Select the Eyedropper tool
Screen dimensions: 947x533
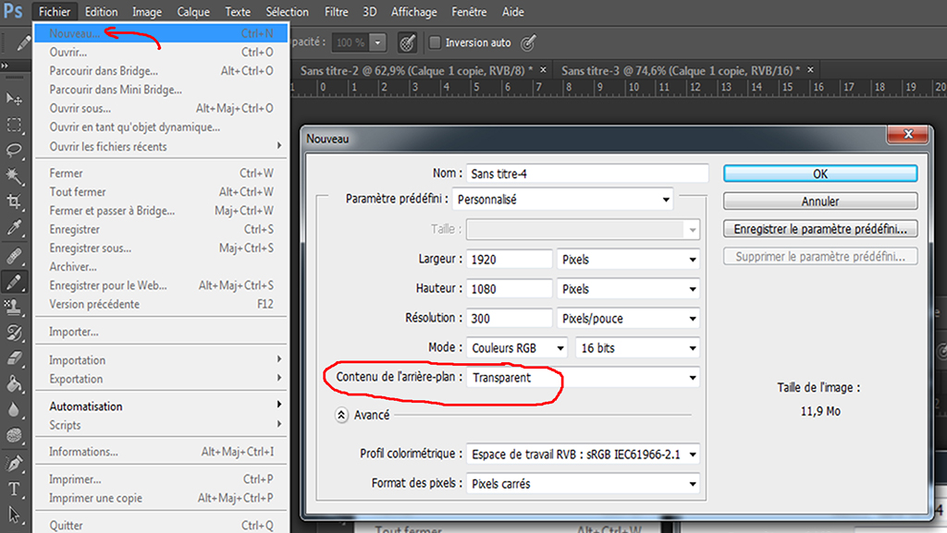tap(13, 227)
